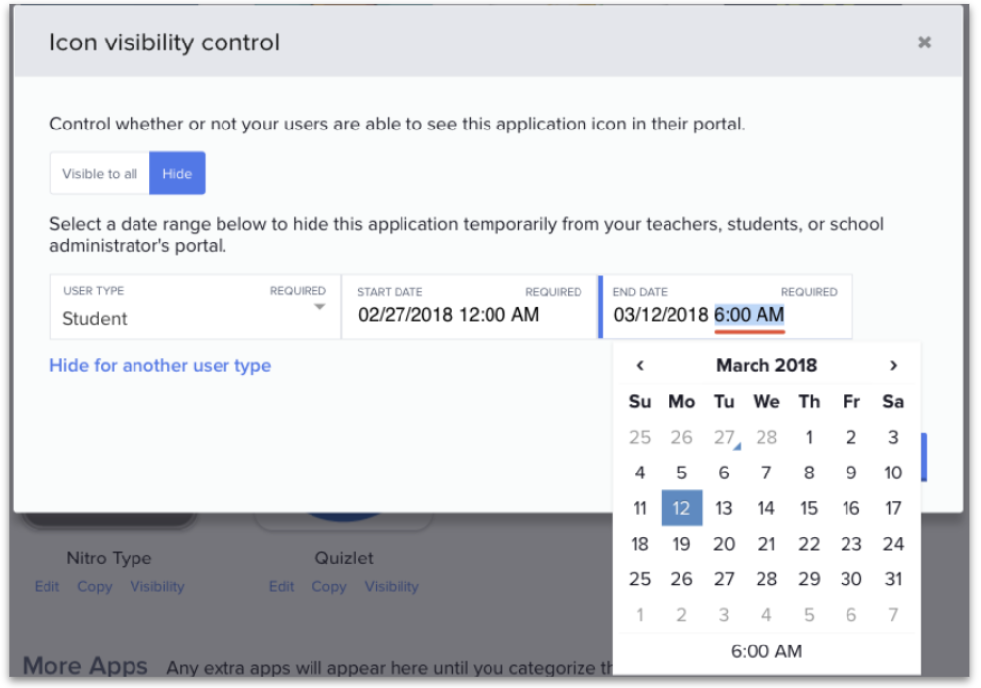Select the Visible to all toggle
This screenshot has height=688, width=981.
pyautogui.click(x=100, y=174)
